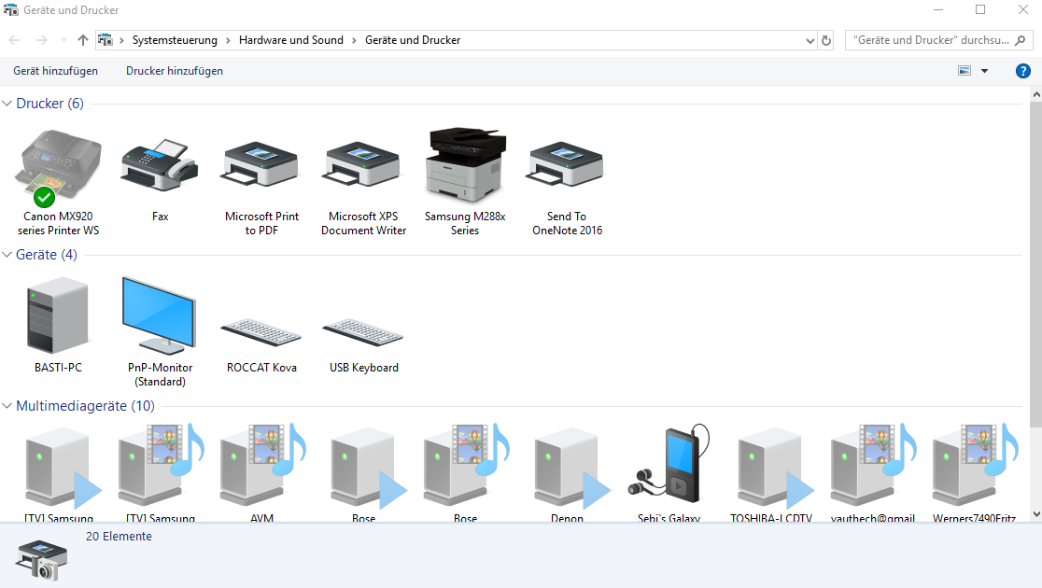Select the Microsoft XPS Document Writer icon
The height and width of the screenshot is (588, 1042).
(363, 165)
